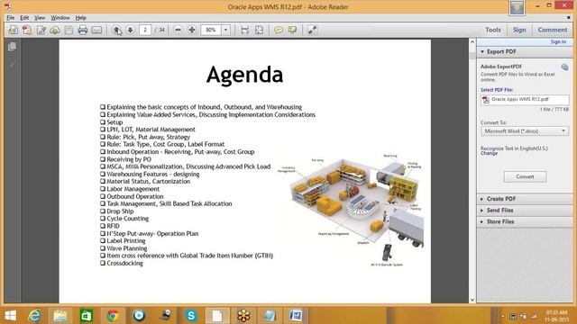Screen dimensions: 577x324
Task: Collapse the Export PDF section
Action: pos(482,52)
